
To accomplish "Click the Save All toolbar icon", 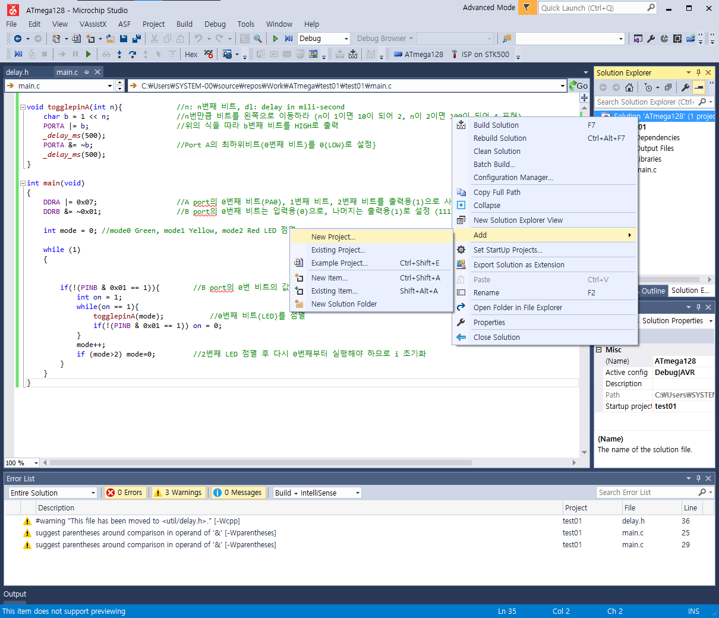I will [136, 39].
